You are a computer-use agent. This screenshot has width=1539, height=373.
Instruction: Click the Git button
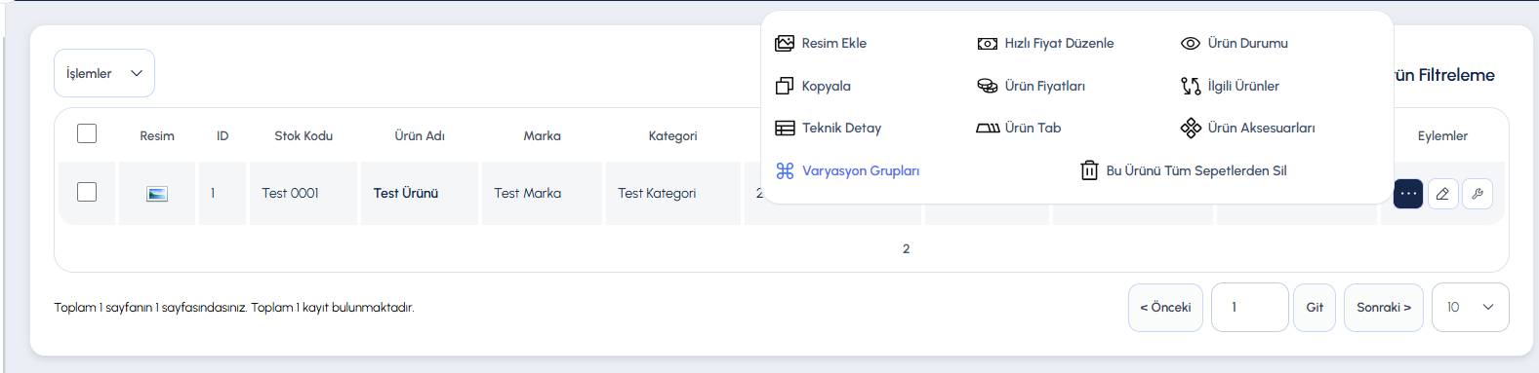1315,307
